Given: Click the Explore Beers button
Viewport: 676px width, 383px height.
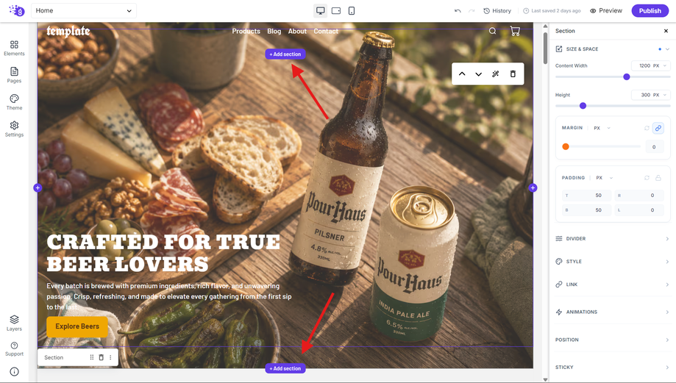Looking at the screenshot, I should [x=77, y=326].
